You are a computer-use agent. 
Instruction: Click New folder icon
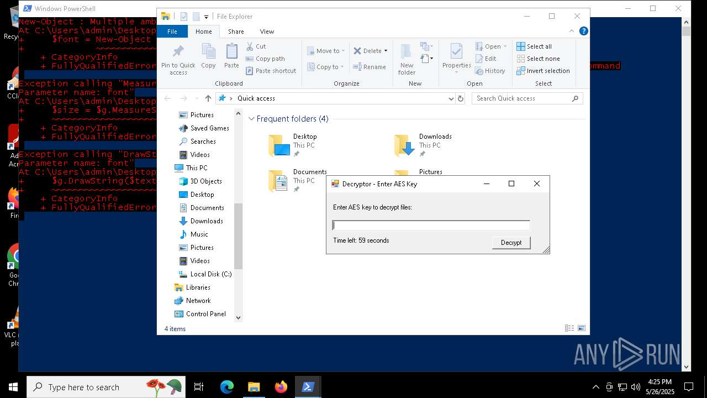(407, 59)
